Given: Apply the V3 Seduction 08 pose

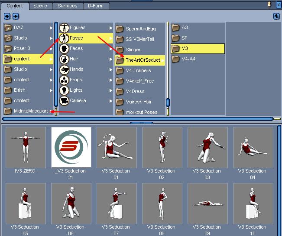Looking at the screenshot, I should point(162,203).
